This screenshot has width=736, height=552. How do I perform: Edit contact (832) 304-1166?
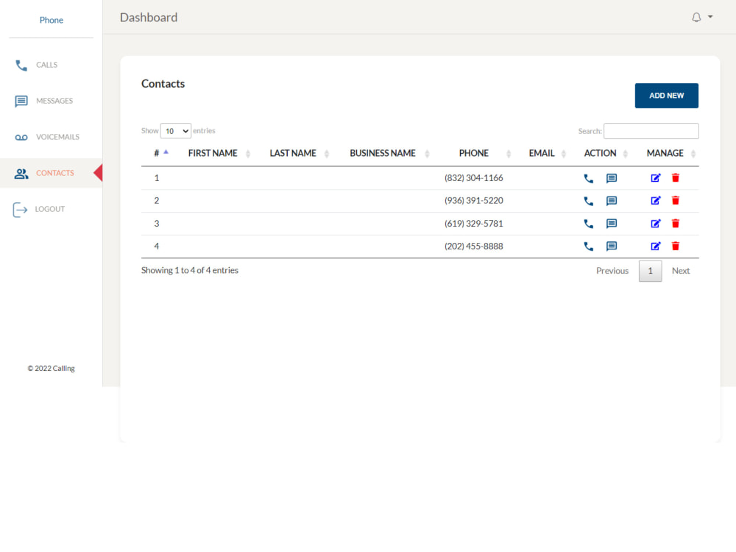click(x=656, y=178)
